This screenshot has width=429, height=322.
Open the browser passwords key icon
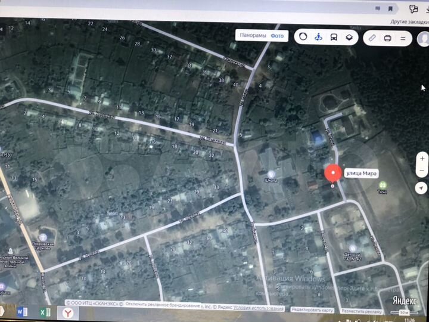point(414,9)
